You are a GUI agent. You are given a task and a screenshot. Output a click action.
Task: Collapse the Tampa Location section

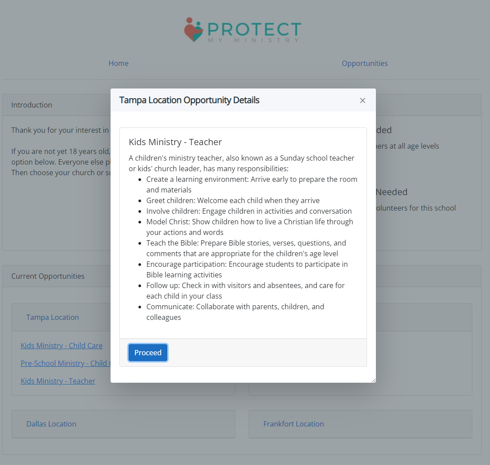(x=53, y=317)
